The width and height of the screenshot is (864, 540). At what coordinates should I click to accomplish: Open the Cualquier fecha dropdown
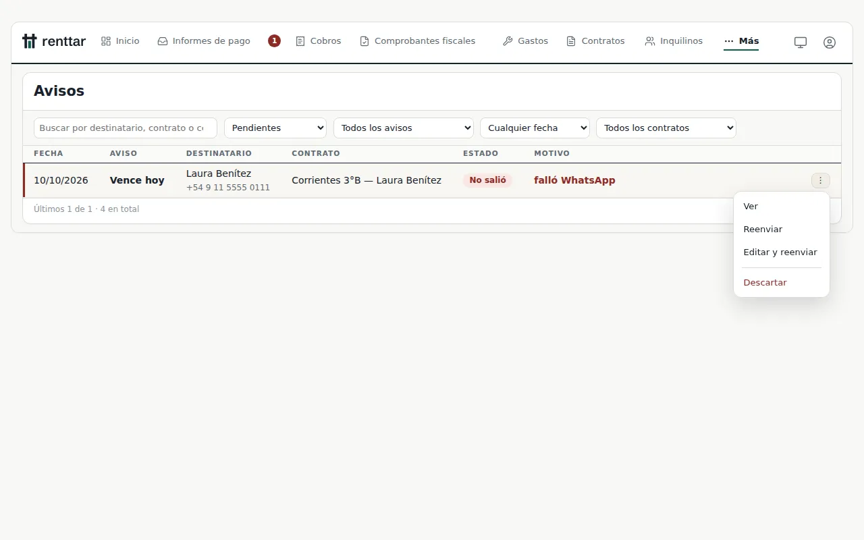pos(535,128)
